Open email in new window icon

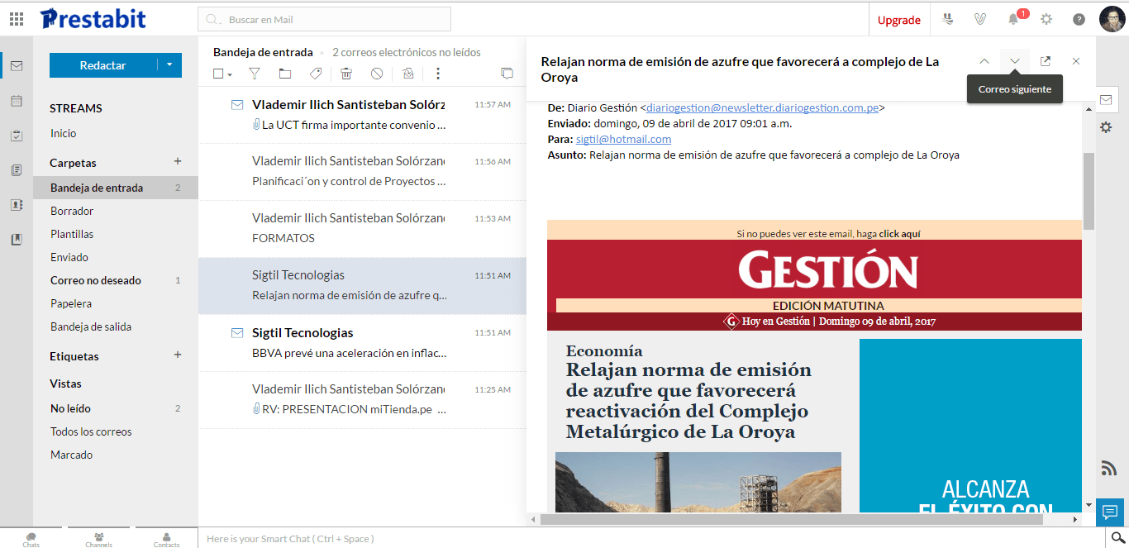tap(1046, 61)
